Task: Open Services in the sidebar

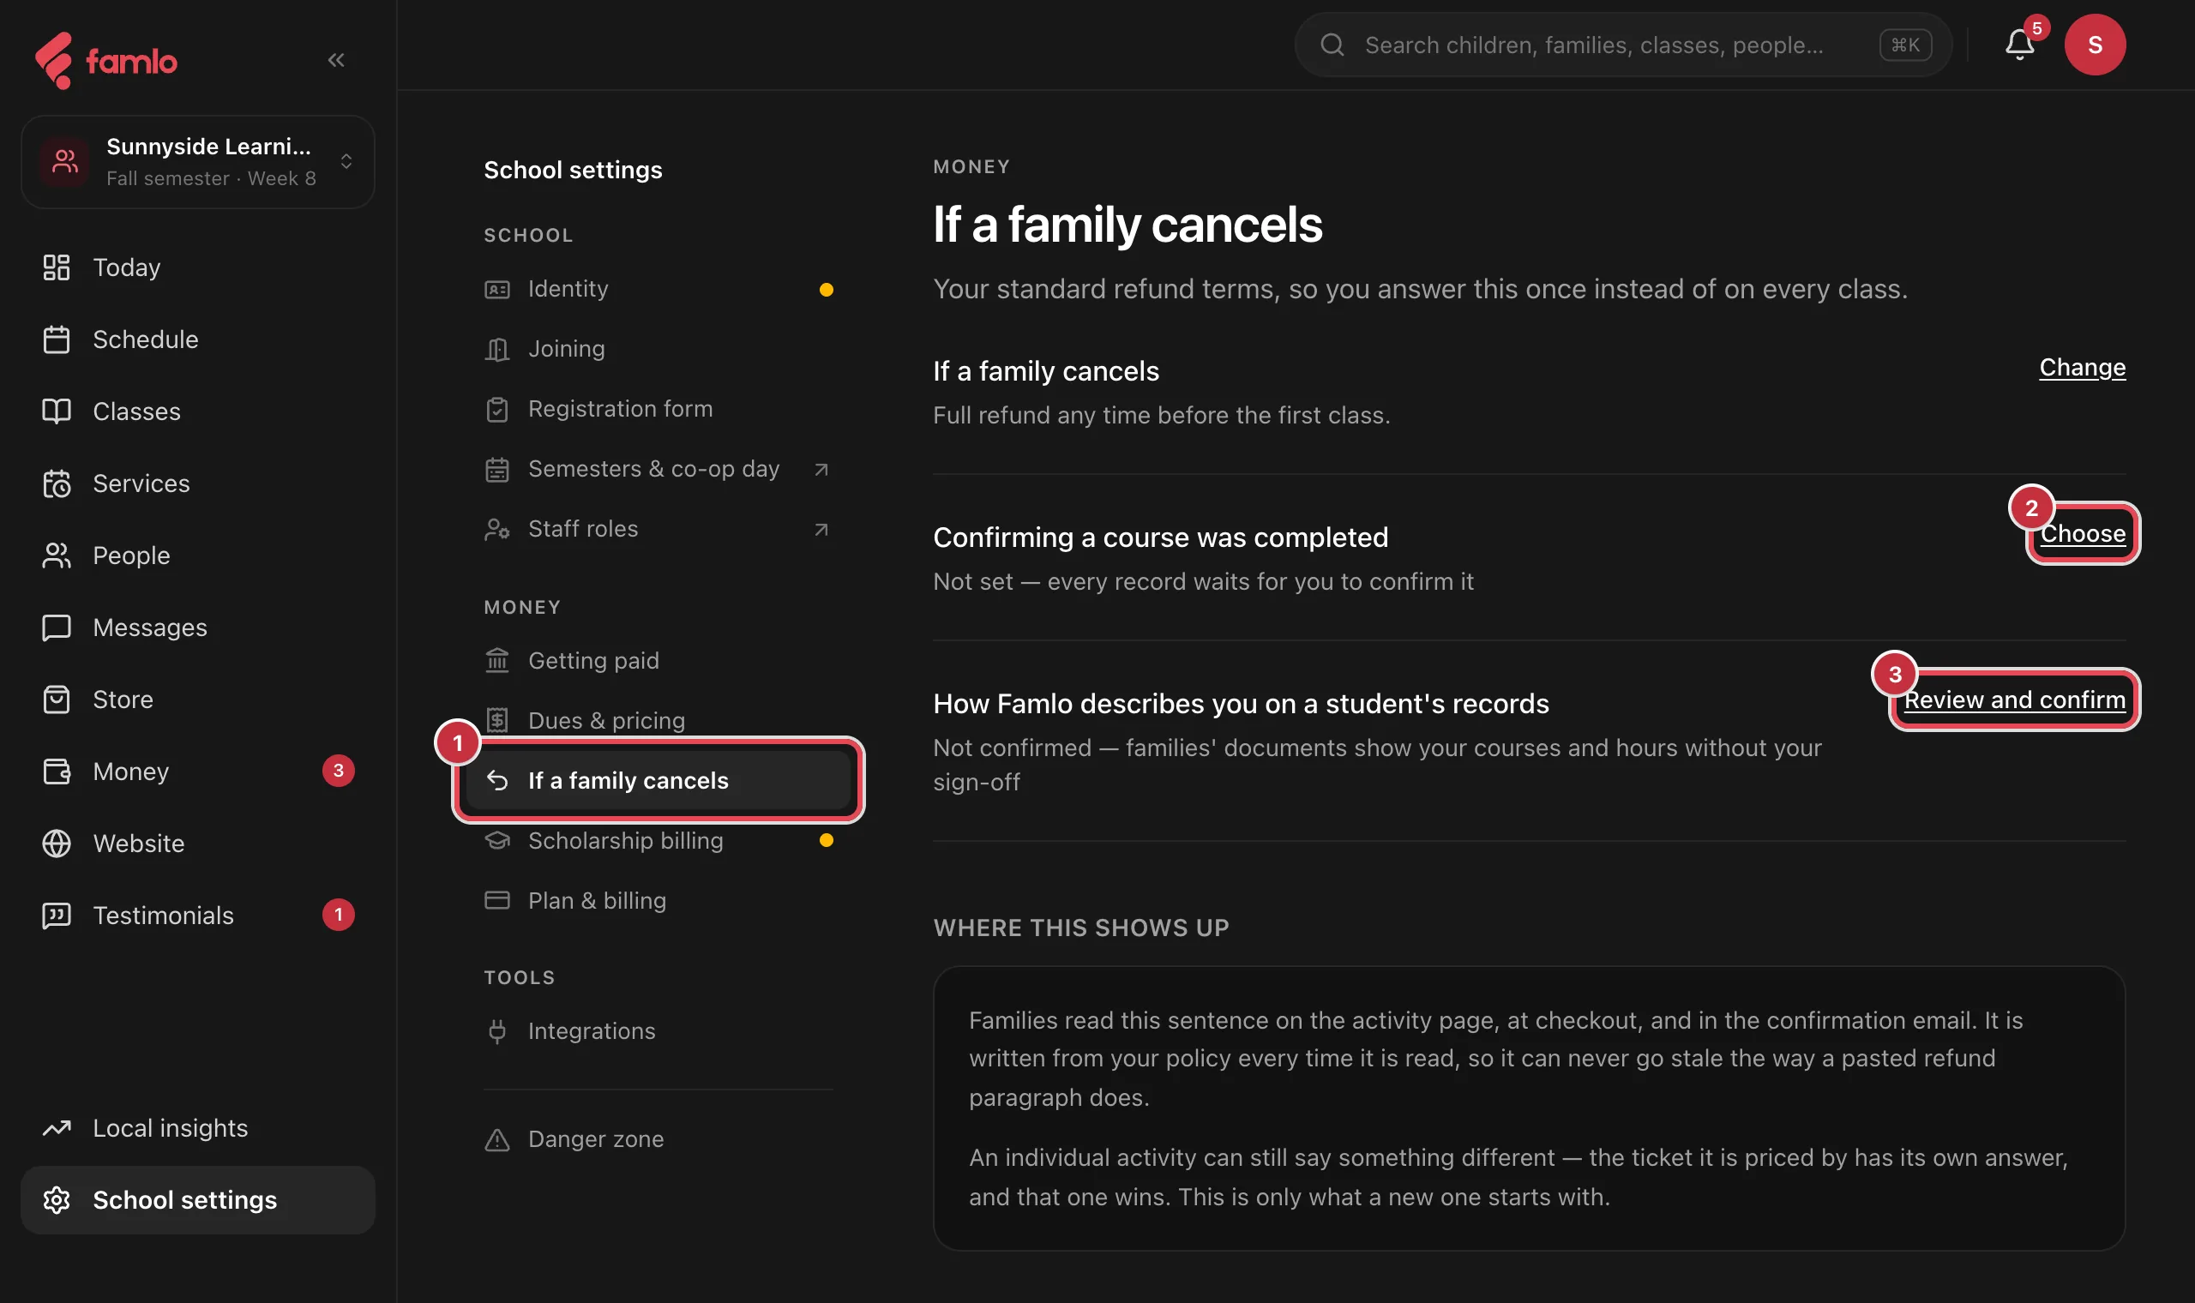Action: pos(197,483)
